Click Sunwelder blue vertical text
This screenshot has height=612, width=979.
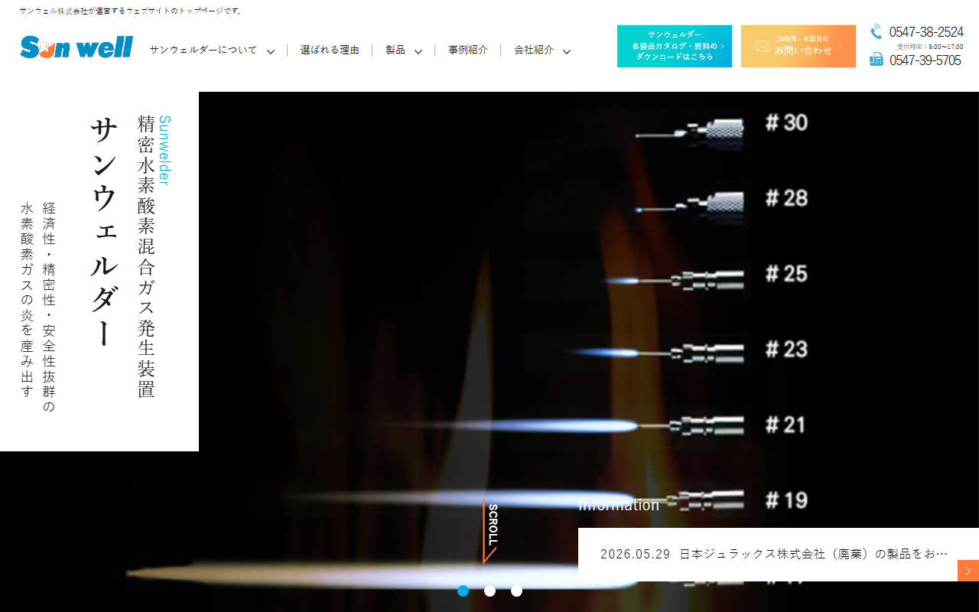(164, 151)
